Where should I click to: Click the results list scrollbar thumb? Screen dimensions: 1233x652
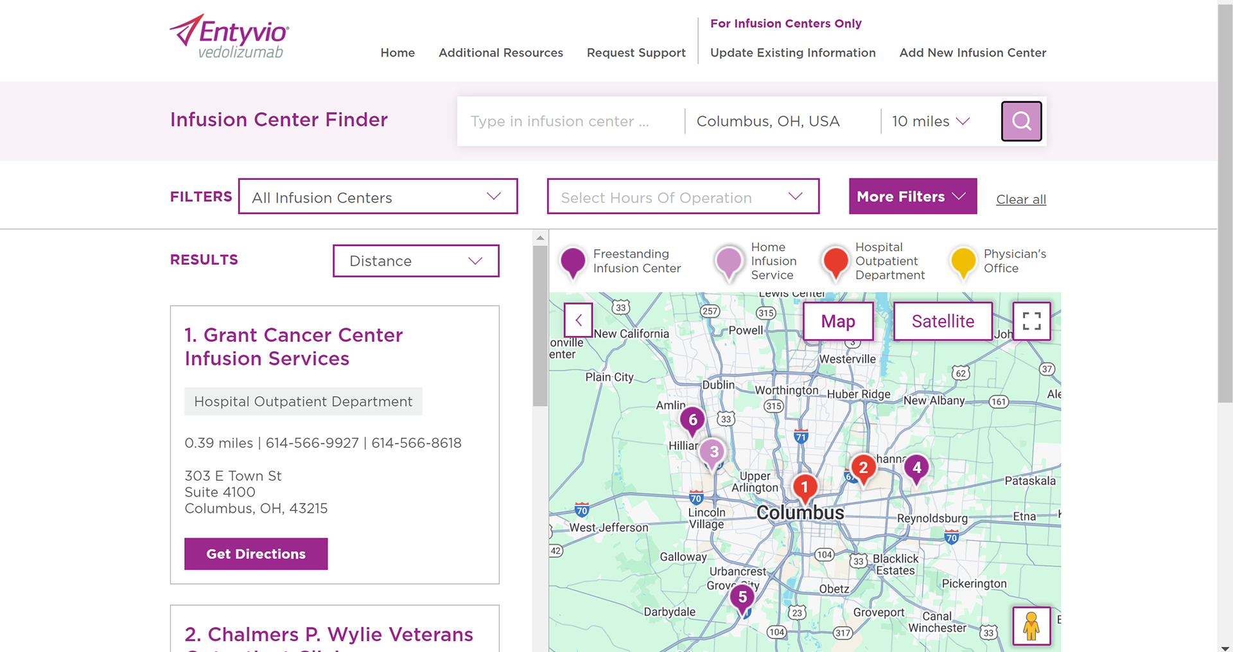click(540, 326)
